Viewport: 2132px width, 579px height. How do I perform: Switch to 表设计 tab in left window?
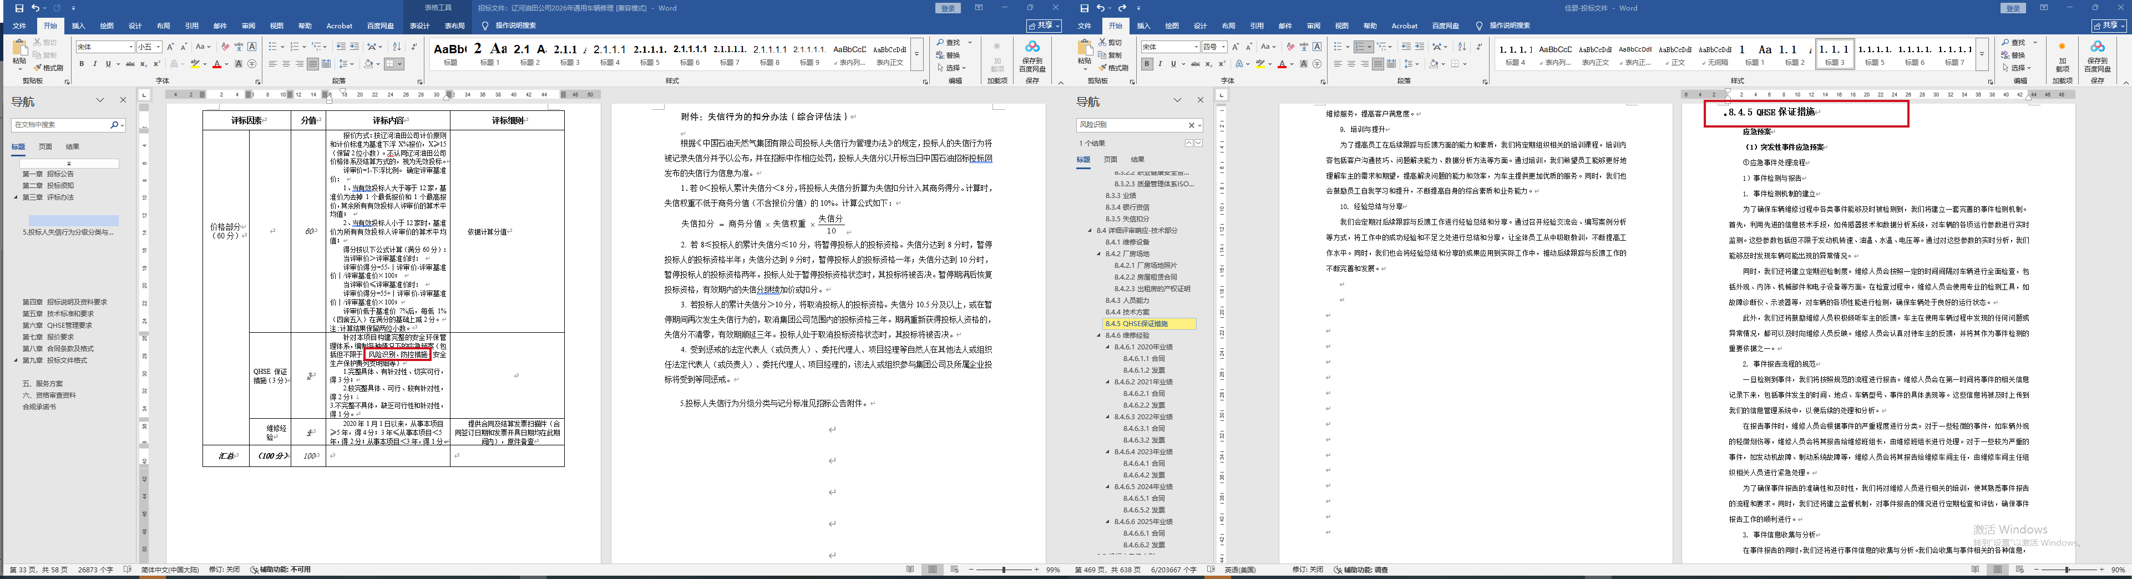(x=419, y=26)
